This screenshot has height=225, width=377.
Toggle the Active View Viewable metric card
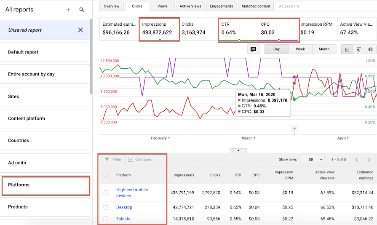coord(357,29)
